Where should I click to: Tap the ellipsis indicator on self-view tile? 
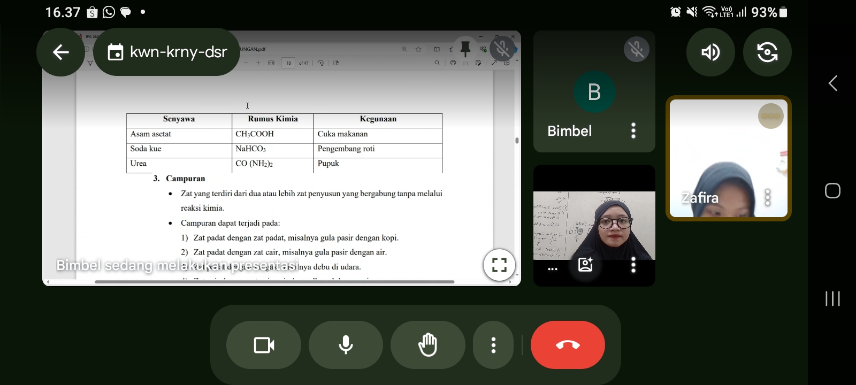point(553,269)
